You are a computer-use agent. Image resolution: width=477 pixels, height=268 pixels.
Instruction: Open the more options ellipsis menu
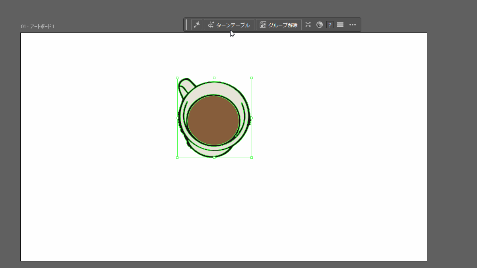point(353,25)
